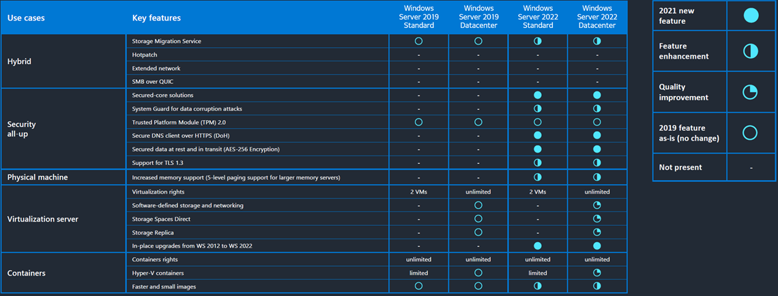Click Hyper-V containers limited under 2022 Standard
778x296 pixels.
point(537,273)
